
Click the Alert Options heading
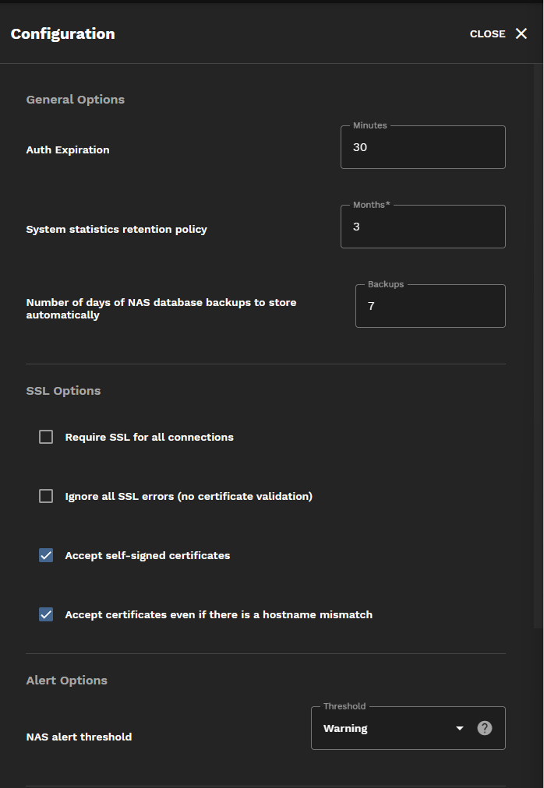tap(66, 680)
